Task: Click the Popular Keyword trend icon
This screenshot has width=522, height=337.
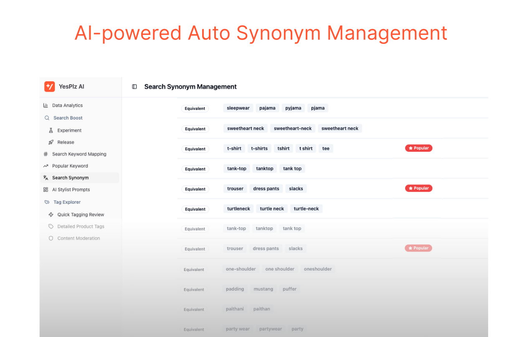Action: 46,166
